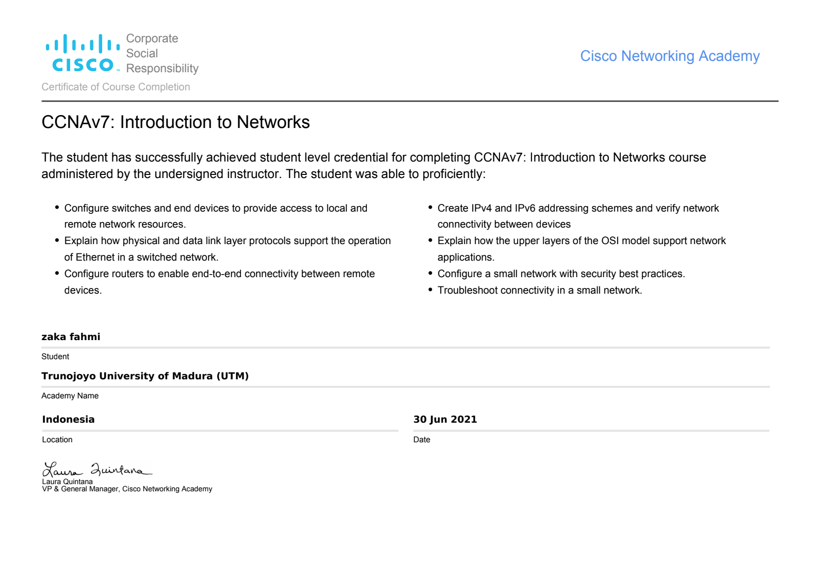
Task: Click the 30 Jun 2021 date value
Action: (x=445, y=420)
